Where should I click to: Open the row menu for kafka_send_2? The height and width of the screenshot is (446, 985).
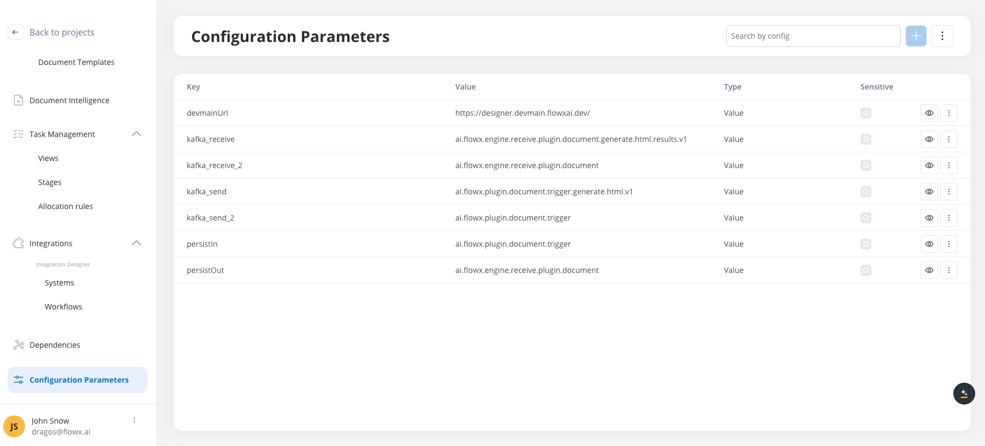(949, 218)
